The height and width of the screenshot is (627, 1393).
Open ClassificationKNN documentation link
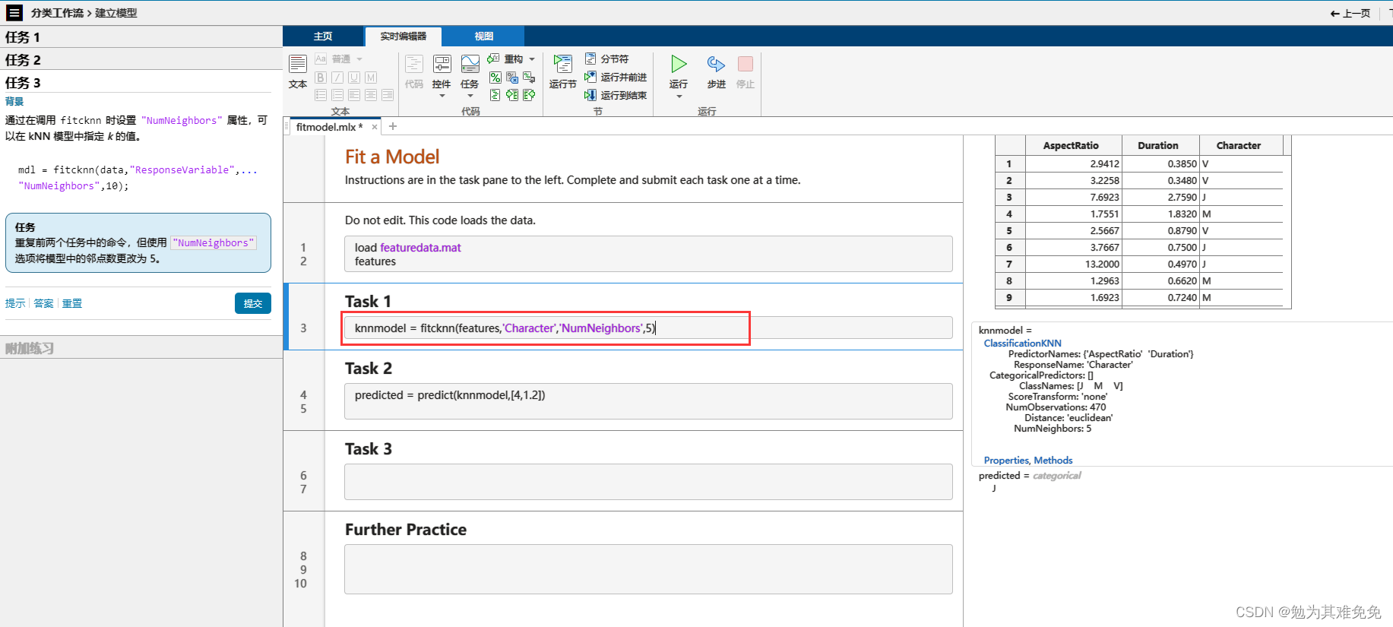[x=1023, y=344]
